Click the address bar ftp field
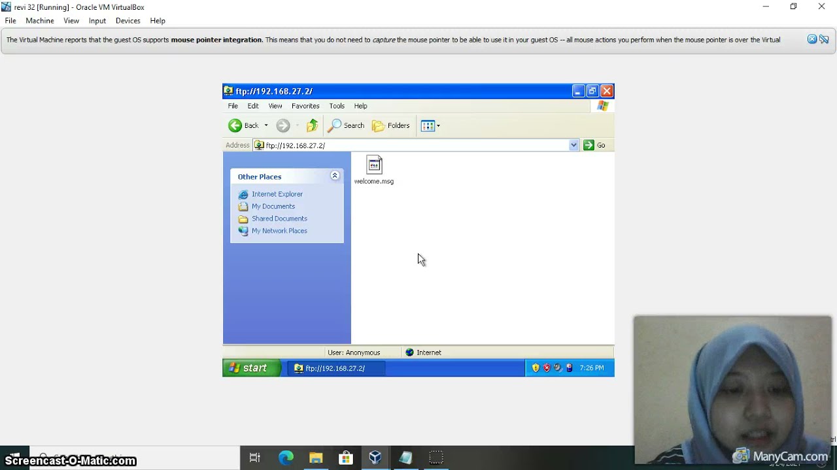The width and height of the screenshot is (837, 470). (417, 145)
